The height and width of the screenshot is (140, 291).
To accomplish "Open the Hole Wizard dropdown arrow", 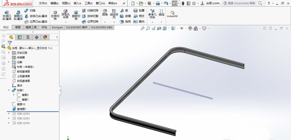I will click(65, 22).
